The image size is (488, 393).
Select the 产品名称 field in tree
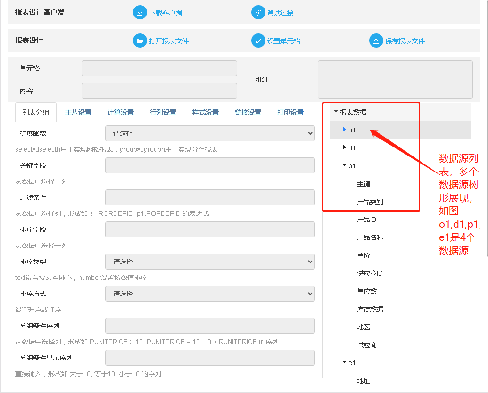pyautogui.click(x=370, y=237)
